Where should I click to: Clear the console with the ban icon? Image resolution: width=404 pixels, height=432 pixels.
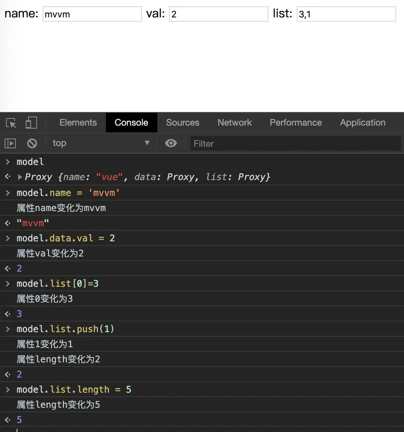tap(32, 143)
